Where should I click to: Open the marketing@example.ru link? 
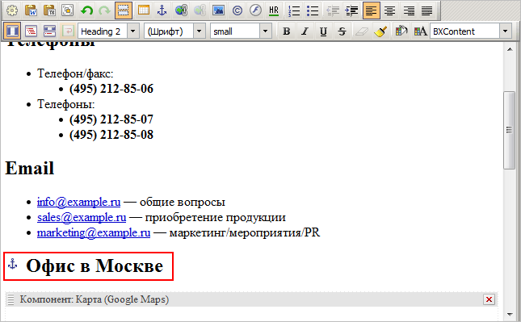click(x=94, y=232)
